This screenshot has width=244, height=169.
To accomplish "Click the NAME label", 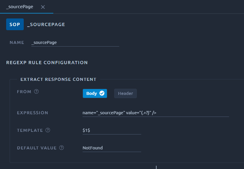I will point(17,42).
